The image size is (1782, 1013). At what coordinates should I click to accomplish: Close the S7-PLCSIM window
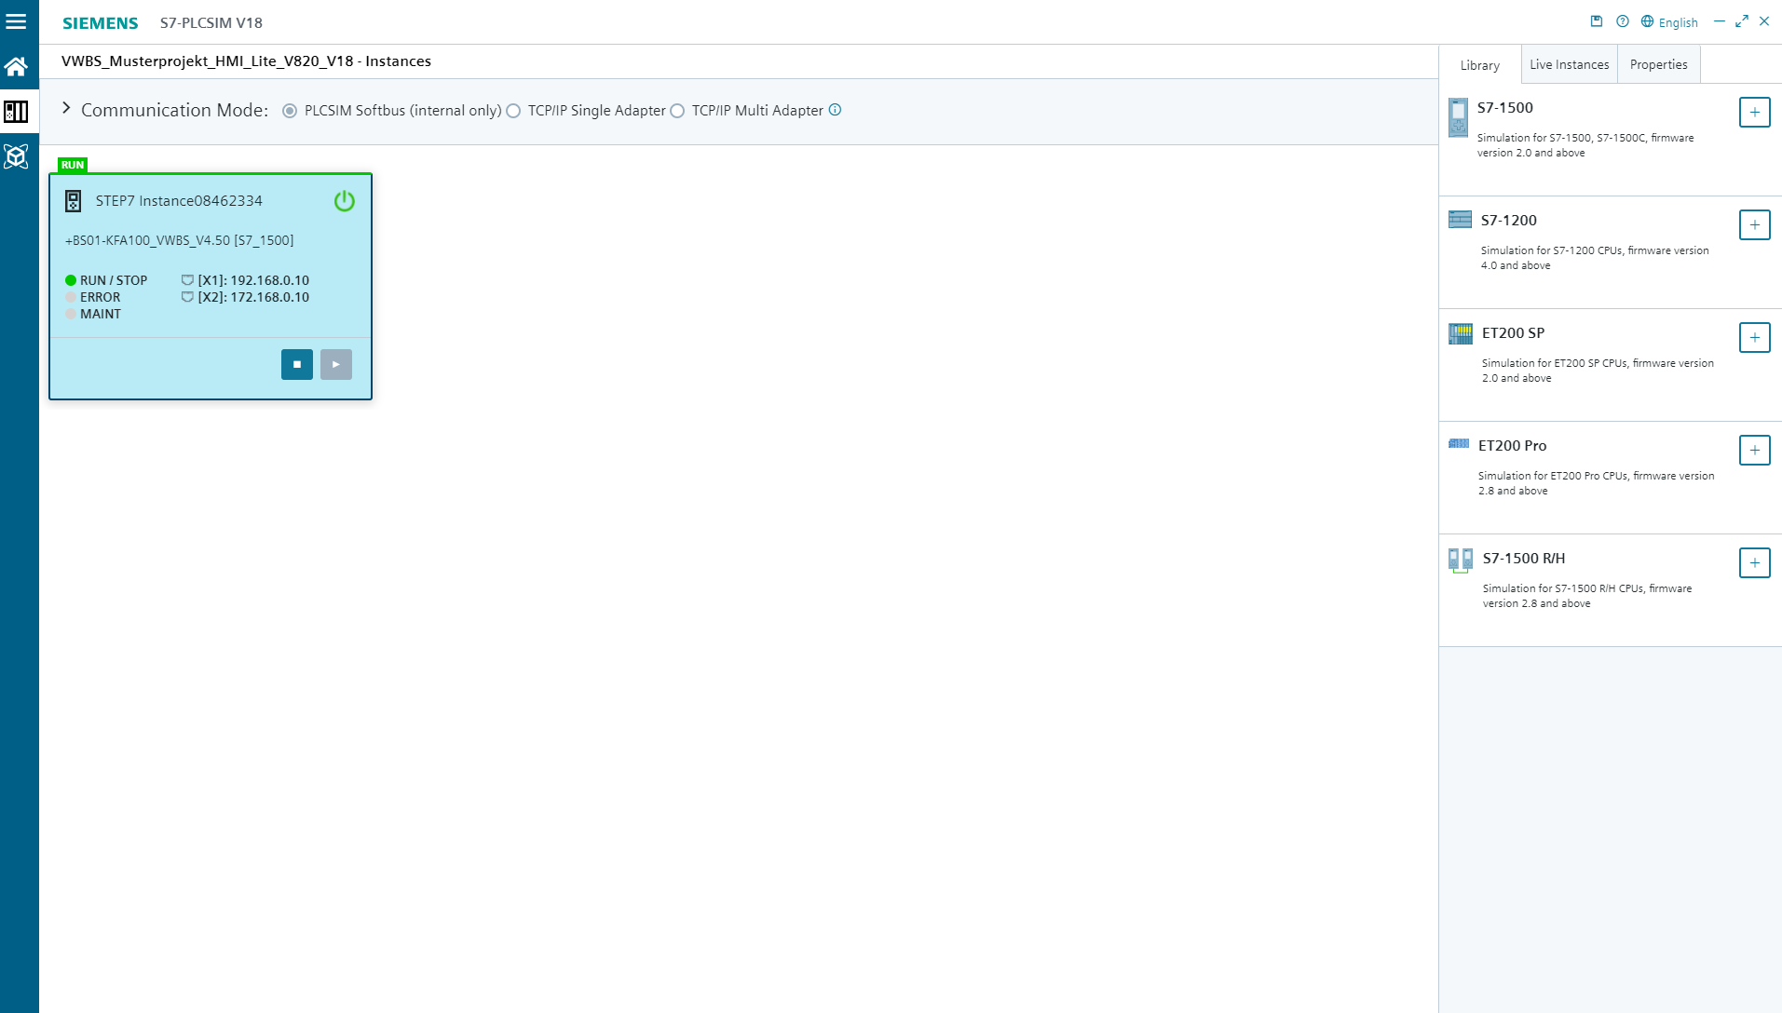coord(1764,21)
